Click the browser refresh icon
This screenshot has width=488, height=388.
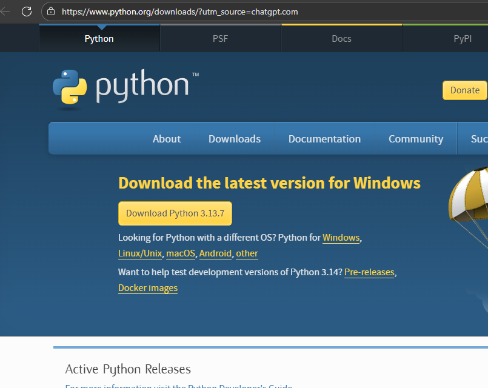click(27, 12)
